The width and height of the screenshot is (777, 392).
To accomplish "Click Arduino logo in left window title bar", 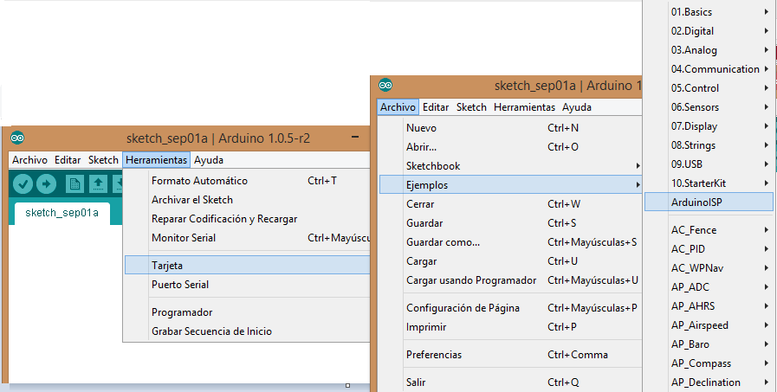I will coord(17,138).
